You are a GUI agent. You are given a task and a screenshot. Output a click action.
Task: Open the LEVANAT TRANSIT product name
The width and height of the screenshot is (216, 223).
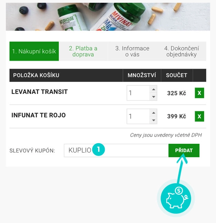(39, 92)
